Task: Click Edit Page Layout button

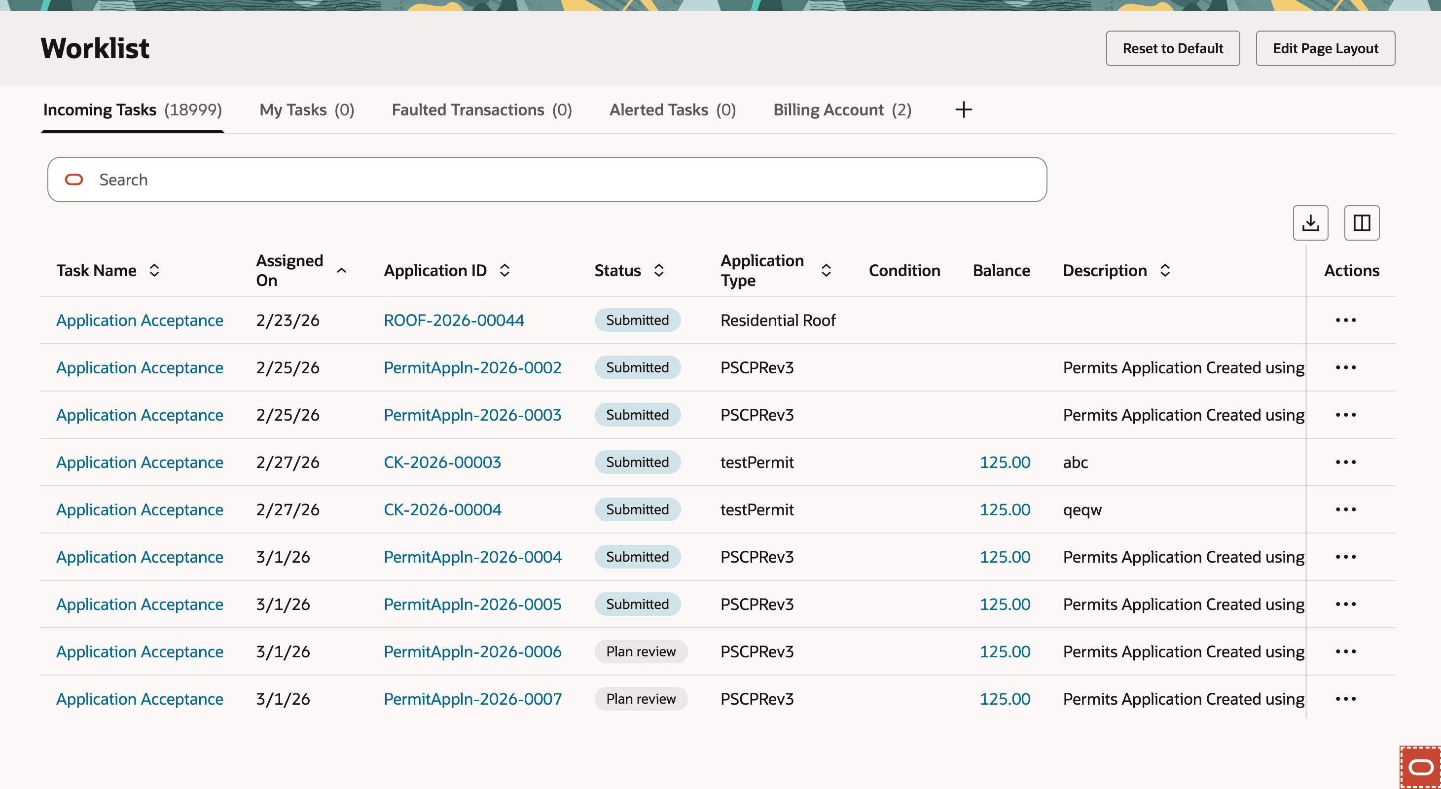Action: (1325, 49)
